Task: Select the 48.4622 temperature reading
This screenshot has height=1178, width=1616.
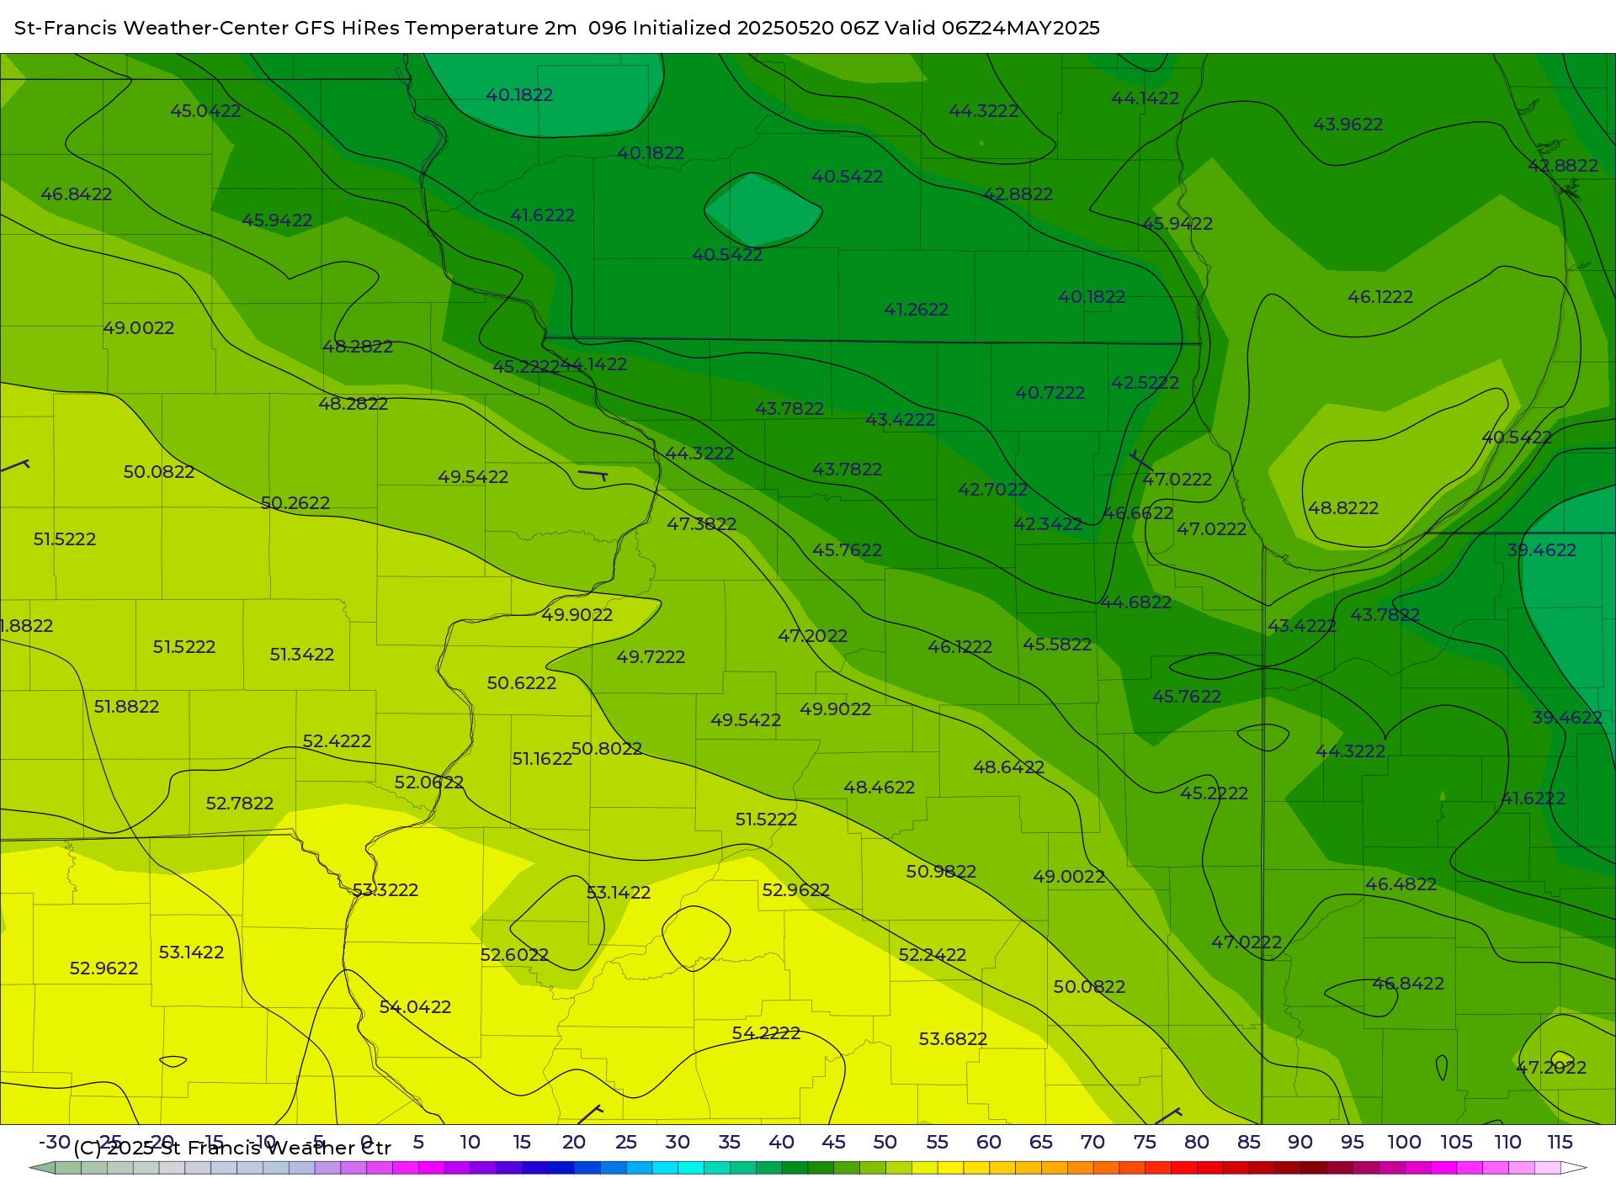Action: pyautogui.click(x=880, y=788)
